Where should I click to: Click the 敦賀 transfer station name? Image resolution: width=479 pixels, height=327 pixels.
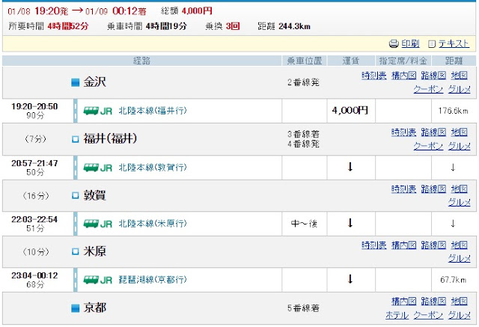[x=95, y=195]
